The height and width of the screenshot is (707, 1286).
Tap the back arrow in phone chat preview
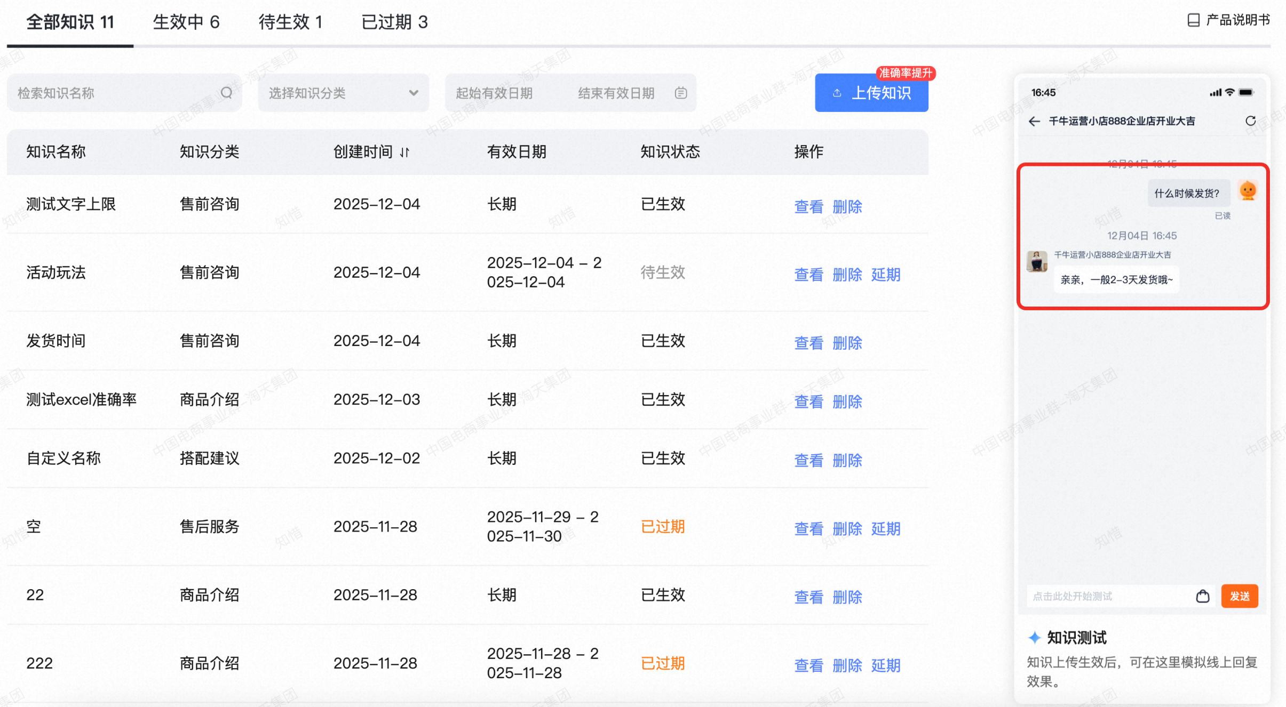coord(1034,122)
